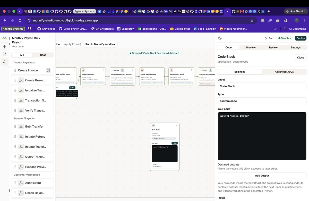Screen dimensions: 309x201
Task: Click the plus icon in the left rail
Action: click(x=4, y=47)
